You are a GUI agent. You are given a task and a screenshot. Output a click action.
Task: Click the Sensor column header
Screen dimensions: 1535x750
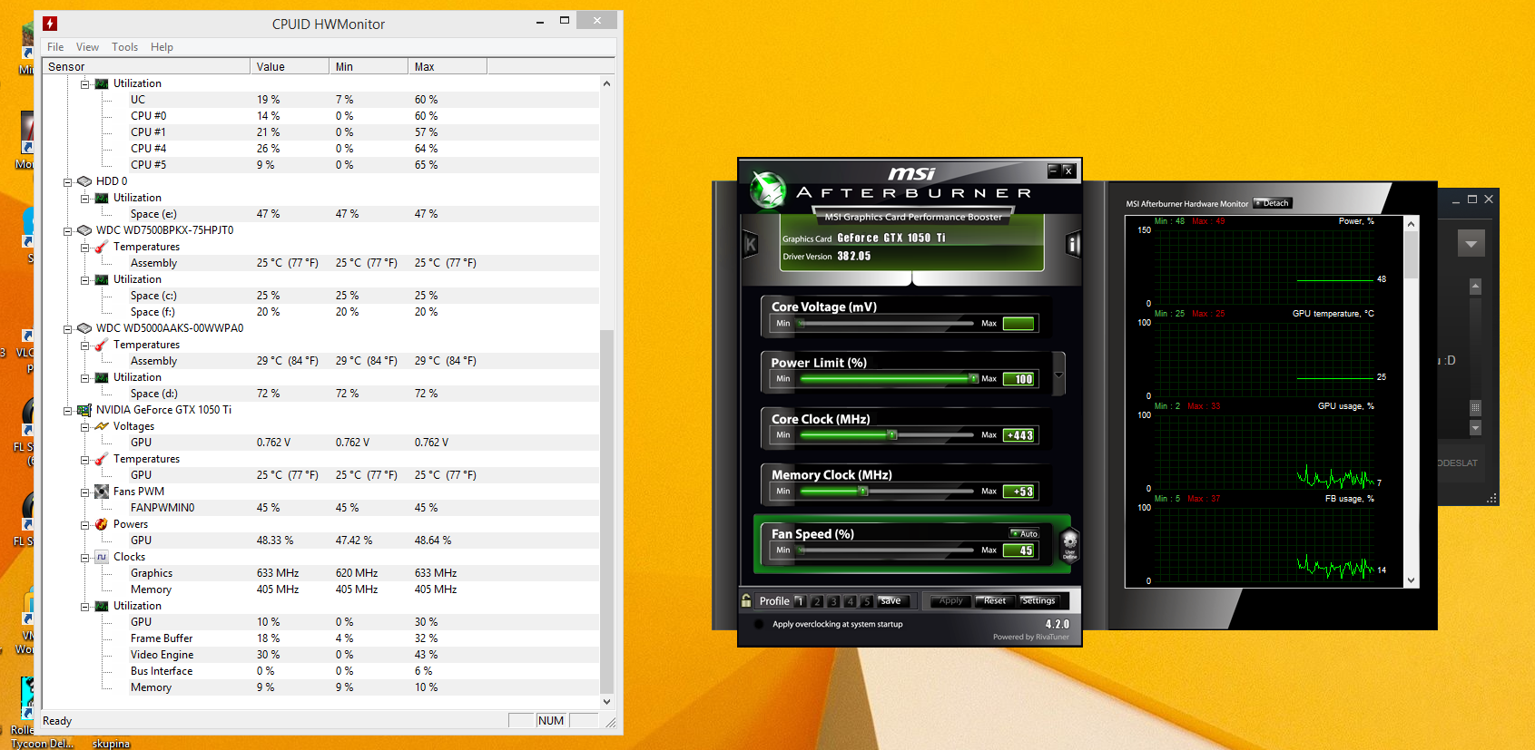[x=146, y=66]
